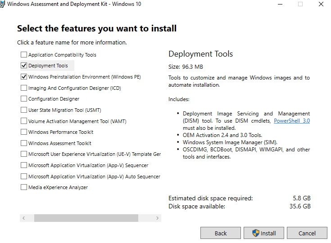Check Volume Activation Management Tool (VAMT)

click(x=24, y=121)
